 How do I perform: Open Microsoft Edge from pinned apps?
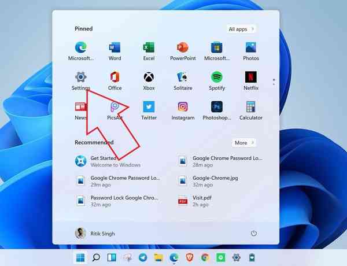[x=81, y=51]
